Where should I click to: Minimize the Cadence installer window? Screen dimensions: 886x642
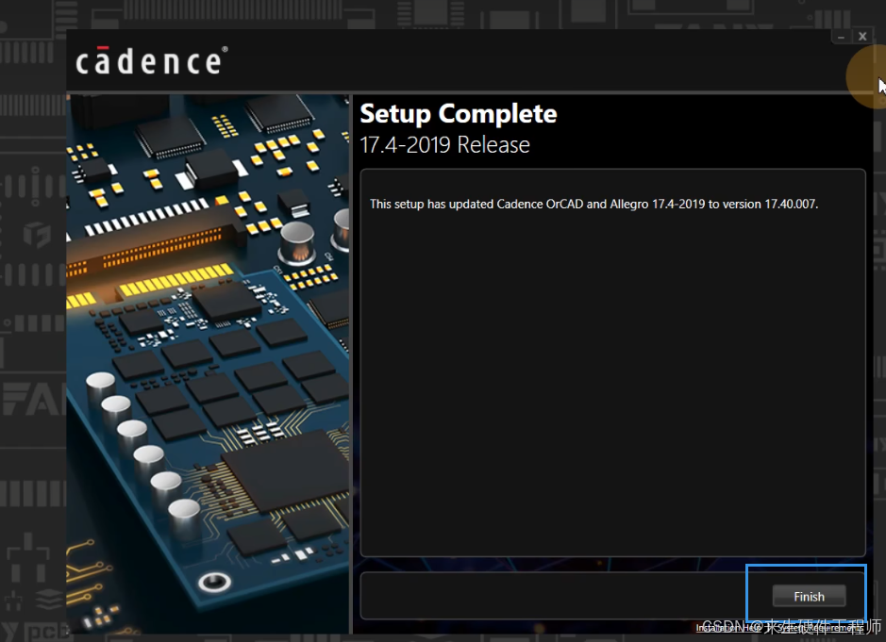coord(841,37)
